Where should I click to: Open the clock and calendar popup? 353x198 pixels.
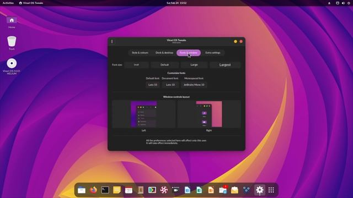point(176,3)
